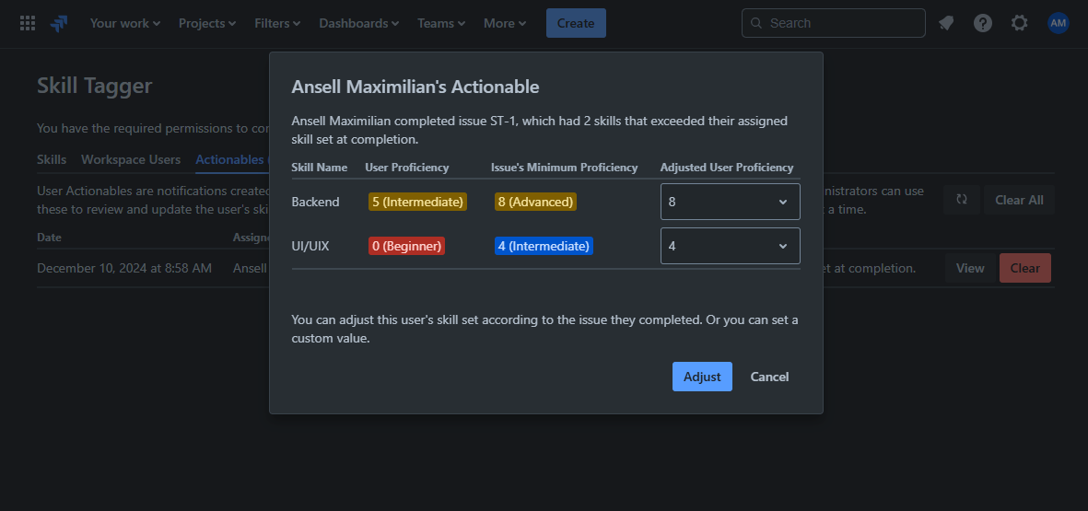The image size is (1088, 511).
Task: Click the 5 (Intermediate) proficiency badge
Action: pos(417,202)
